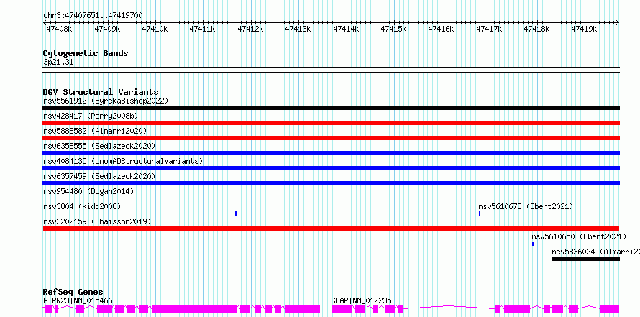Viewport: 640px width, 317px height.
Task: Click the 47415k ruler tick label
Action: (x=393, y=29)
